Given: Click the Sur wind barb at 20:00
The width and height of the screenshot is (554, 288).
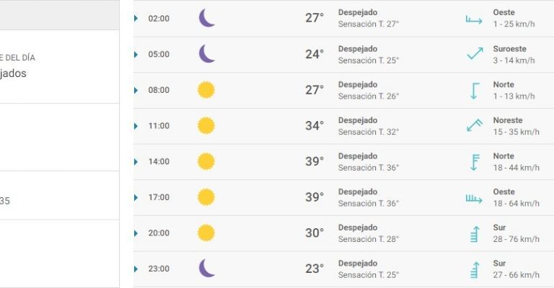Looking at the screenshot, I should [x=474, y=233].
